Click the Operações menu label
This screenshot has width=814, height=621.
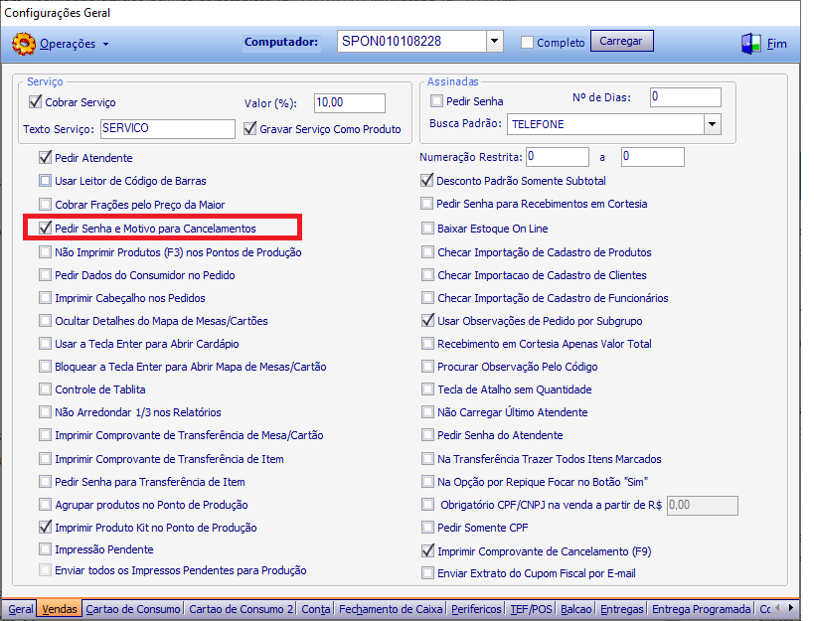[x=68, y=44]
